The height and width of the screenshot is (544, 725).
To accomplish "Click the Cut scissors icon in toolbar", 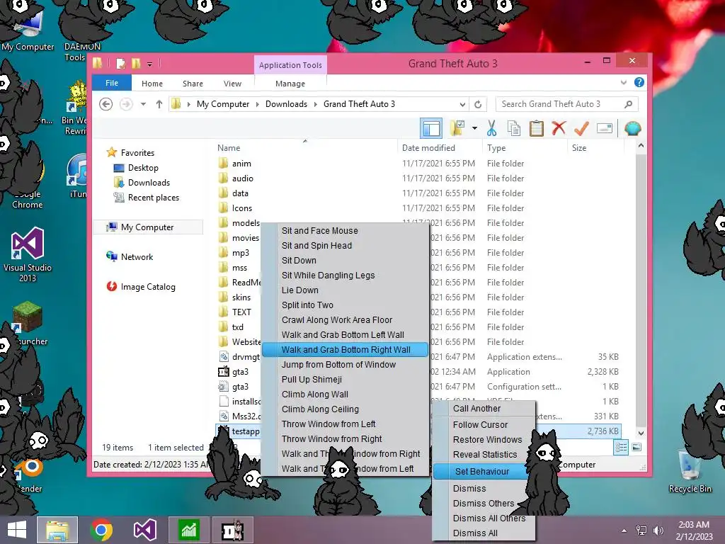I will [x=491, y=128].
